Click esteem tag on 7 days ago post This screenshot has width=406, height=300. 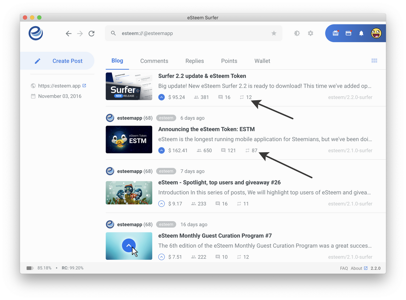[166, 171]
